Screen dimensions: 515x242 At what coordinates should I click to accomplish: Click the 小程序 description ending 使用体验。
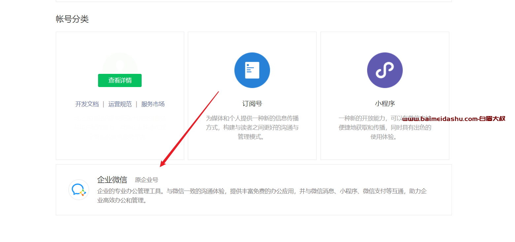tap(385, 127)
